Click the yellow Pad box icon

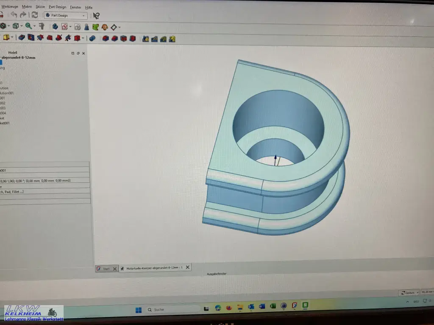point(6,37)
